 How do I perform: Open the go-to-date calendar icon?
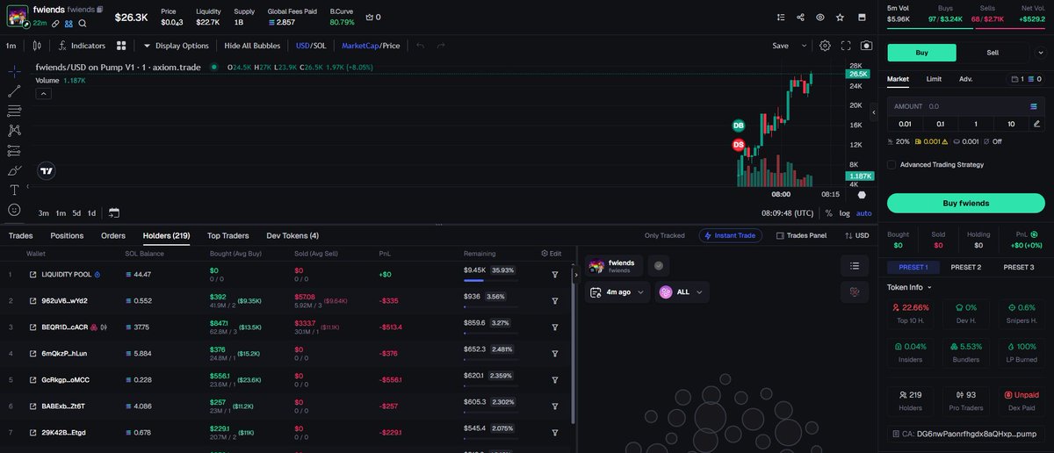pos(114,212)
